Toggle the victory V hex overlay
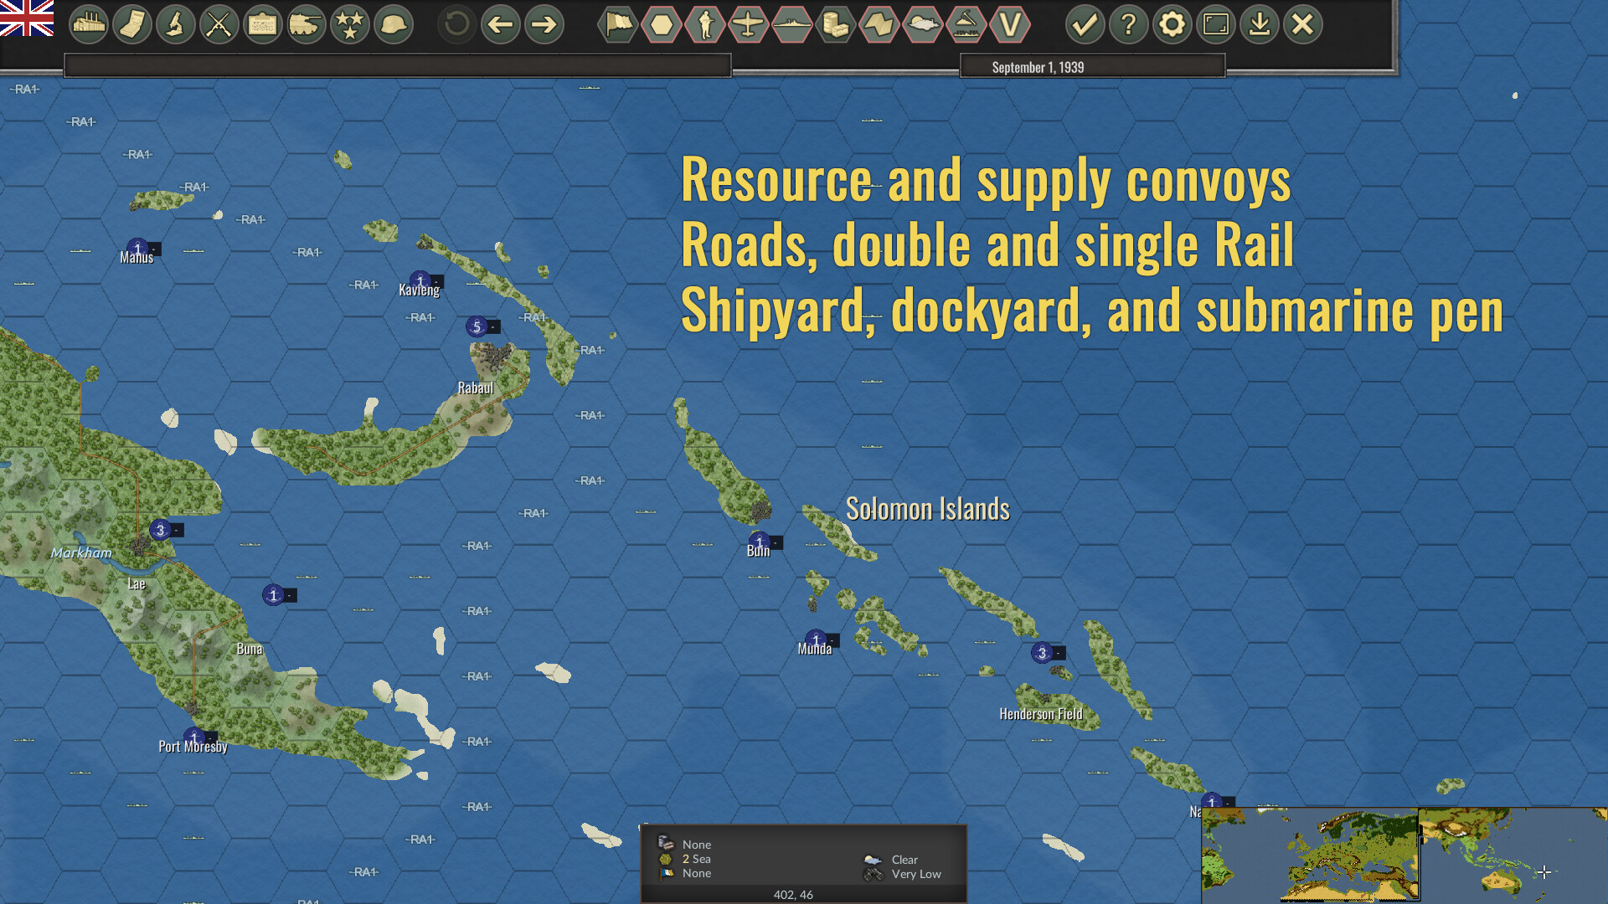The height and width of the screenshot is (904, 1608). click(x=1010, y=25)
